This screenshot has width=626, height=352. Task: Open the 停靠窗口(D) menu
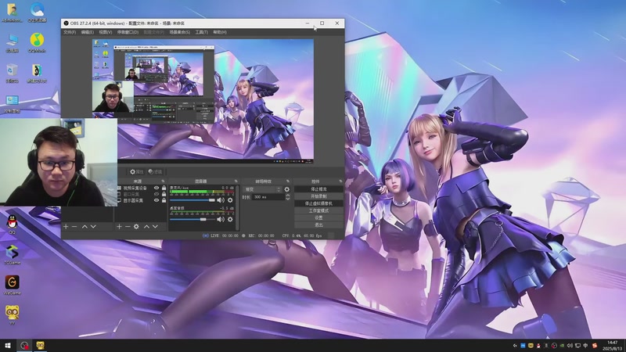[x=128, y=32]
